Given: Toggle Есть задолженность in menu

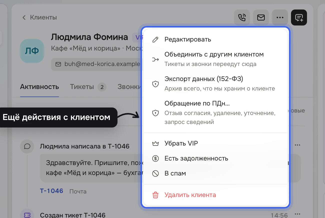Looking at the screenshot, I should pos(215,158).
